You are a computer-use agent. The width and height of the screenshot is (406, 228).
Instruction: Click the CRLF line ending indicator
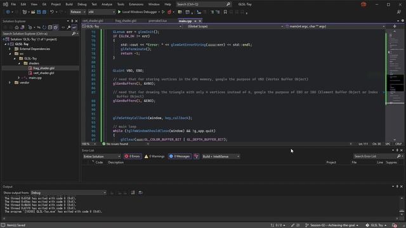[398, 144]
